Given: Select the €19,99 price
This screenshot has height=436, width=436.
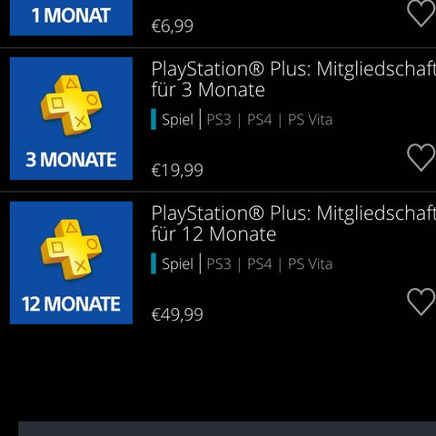Looking at the screenshot, I should pyautogui.click(x=177, y=170).
